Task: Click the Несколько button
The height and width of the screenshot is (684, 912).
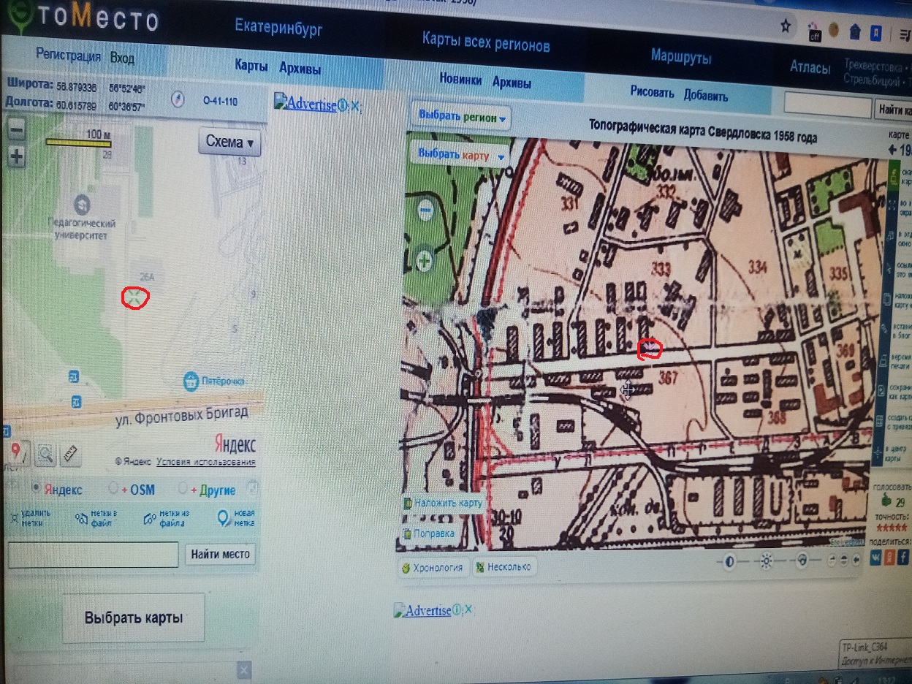Action: click(x=503, y=566)
